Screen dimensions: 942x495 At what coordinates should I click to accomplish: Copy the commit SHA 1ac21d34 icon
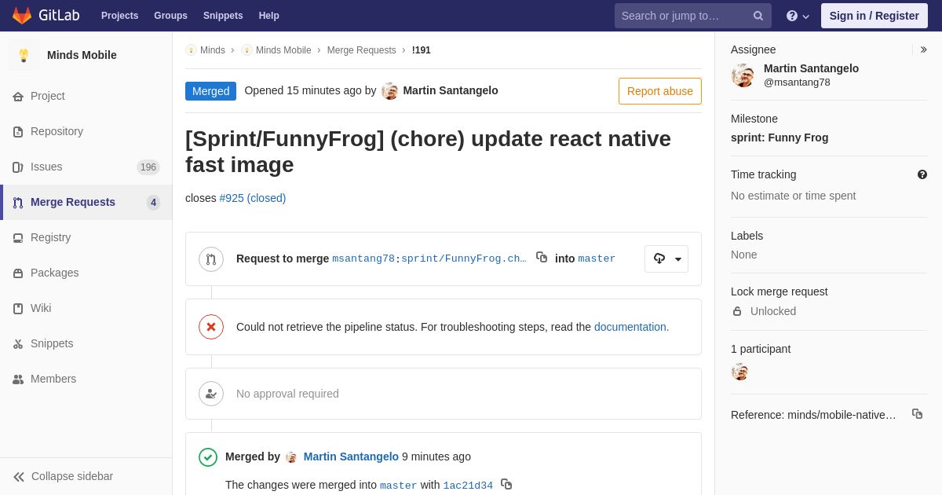pos(506,484)
